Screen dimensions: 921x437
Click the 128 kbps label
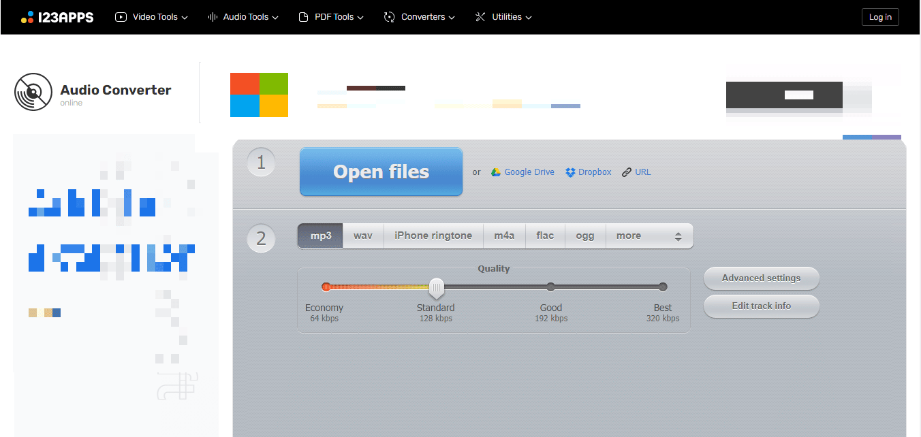point(436,319)
